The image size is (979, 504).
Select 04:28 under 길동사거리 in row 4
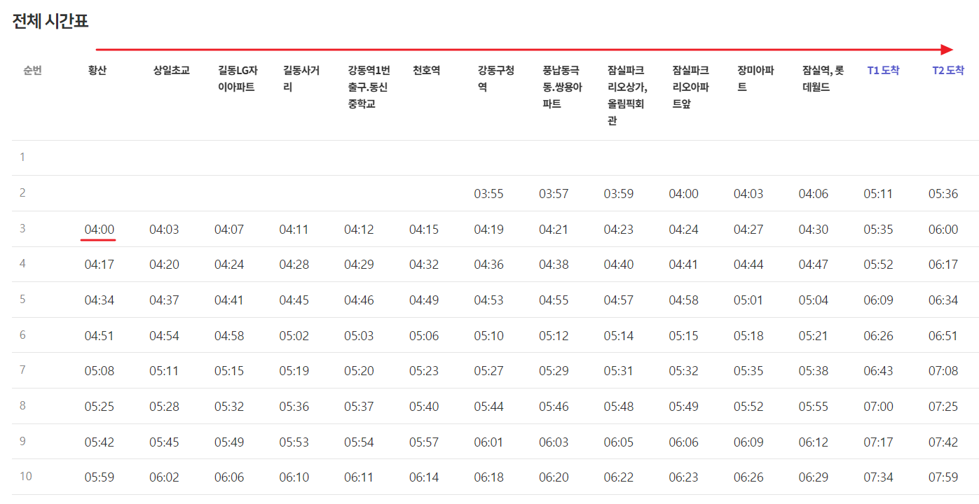point(294,265)
